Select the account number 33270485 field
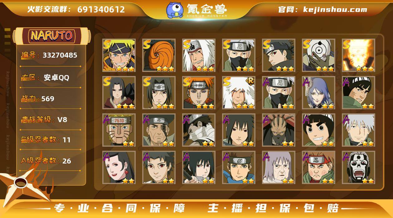 pyautogui.click(x=51, y=55)
